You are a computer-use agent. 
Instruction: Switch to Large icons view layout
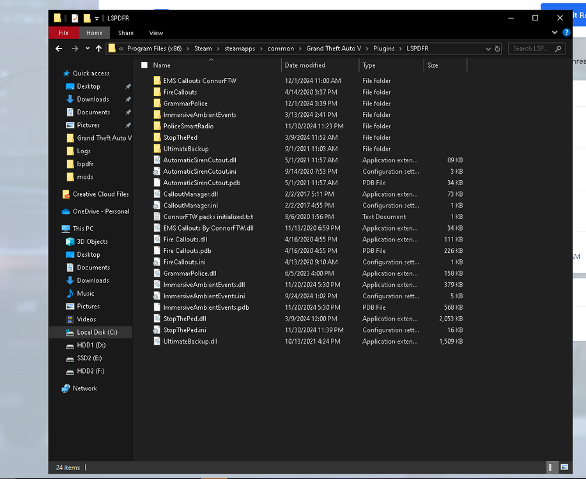[564, 467]
